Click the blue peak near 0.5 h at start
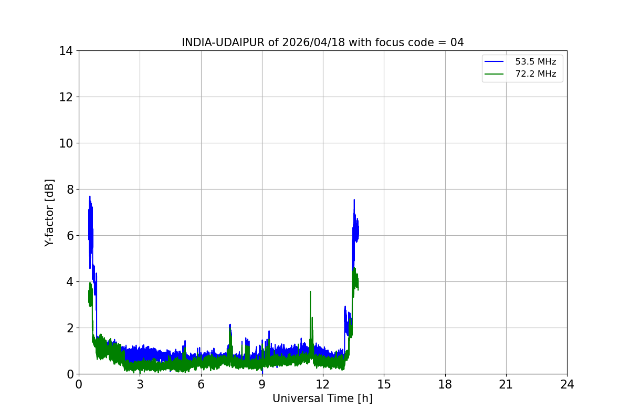The image size is (630, 420). [90, 197]
